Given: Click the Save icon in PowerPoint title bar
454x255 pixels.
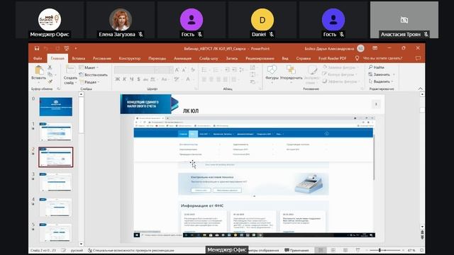Looking at the screenshot, I should point(36,48).
